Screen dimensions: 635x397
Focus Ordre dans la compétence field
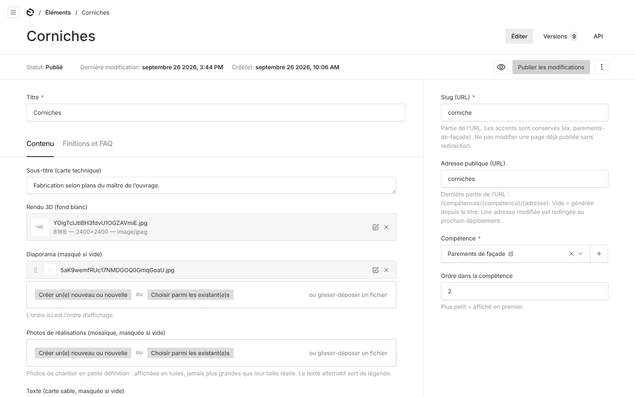click(524, 291)
